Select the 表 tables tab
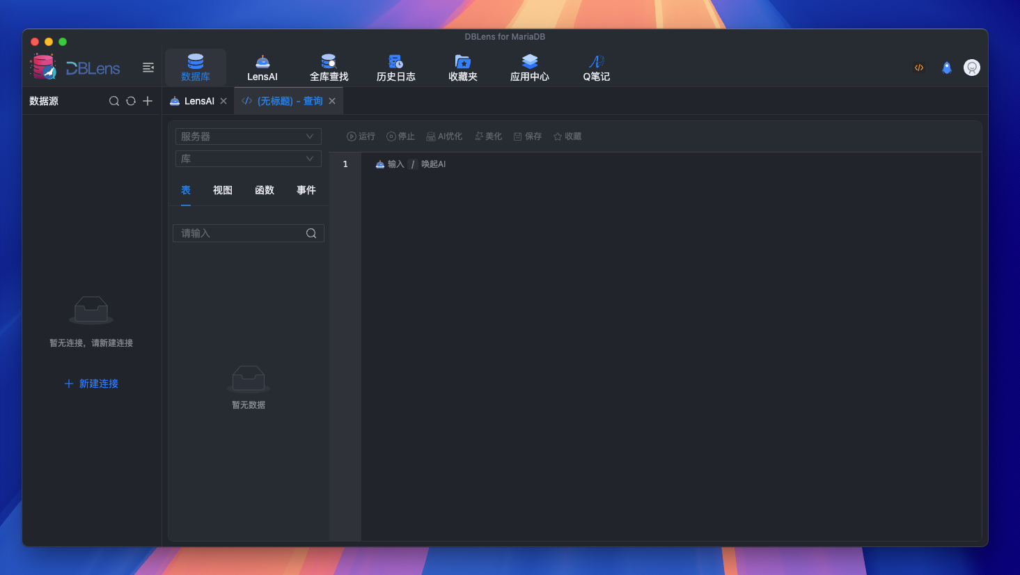Viewport: 1020px width, 575px height. (186, 190)
